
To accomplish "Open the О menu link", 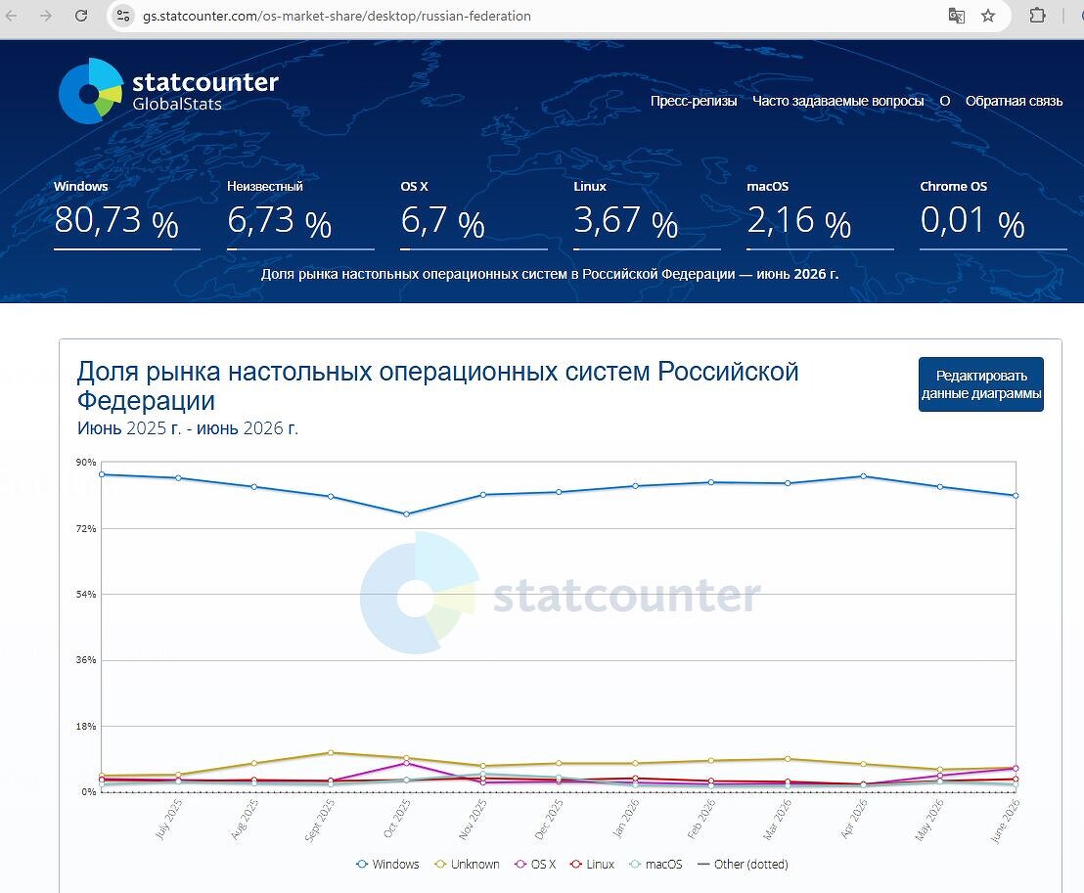I will click(x=944, y=101).
